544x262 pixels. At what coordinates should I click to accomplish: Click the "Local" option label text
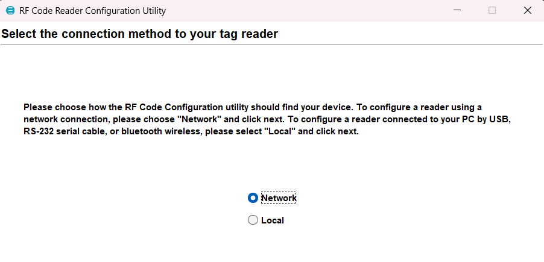273,220
